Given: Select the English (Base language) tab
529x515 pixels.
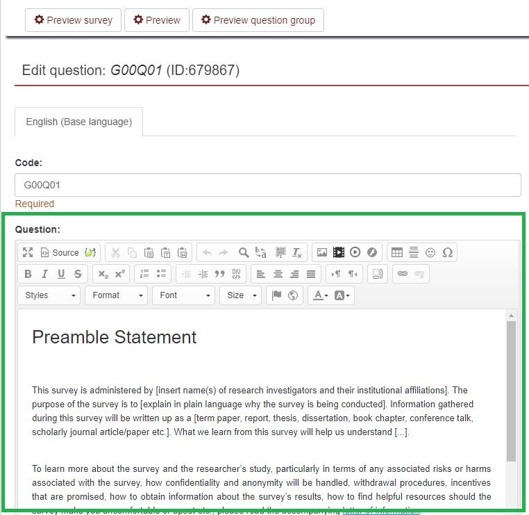Looking at the screenshot, I should (78, 122).
